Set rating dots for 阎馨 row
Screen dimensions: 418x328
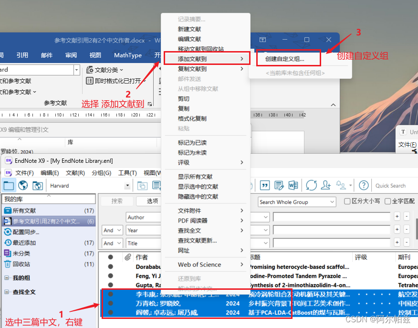(x=374, y=313)
